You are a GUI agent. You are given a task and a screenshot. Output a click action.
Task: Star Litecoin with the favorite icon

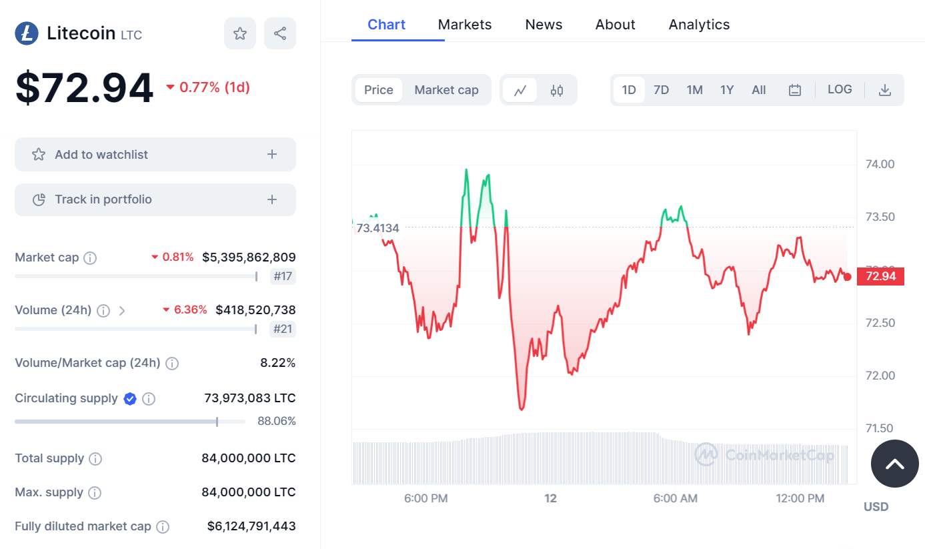240,33
